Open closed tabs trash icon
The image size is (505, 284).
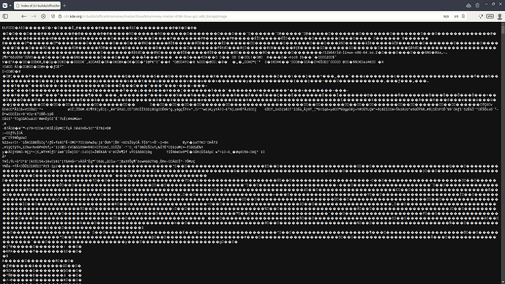477,5
